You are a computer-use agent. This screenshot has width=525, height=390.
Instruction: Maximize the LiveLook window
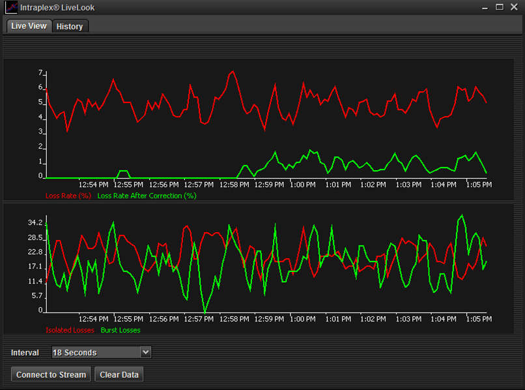pos(500,7)
